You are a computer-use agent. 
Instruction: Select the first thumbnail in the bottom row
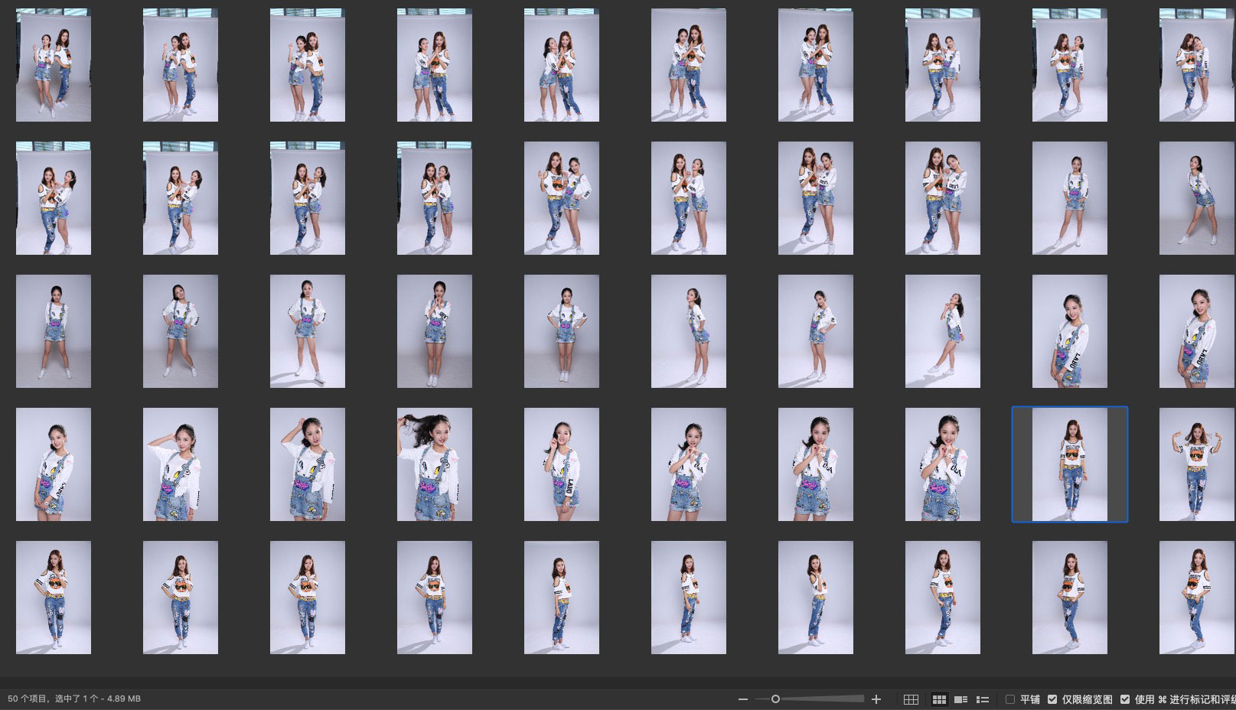[x=54, y=598]
